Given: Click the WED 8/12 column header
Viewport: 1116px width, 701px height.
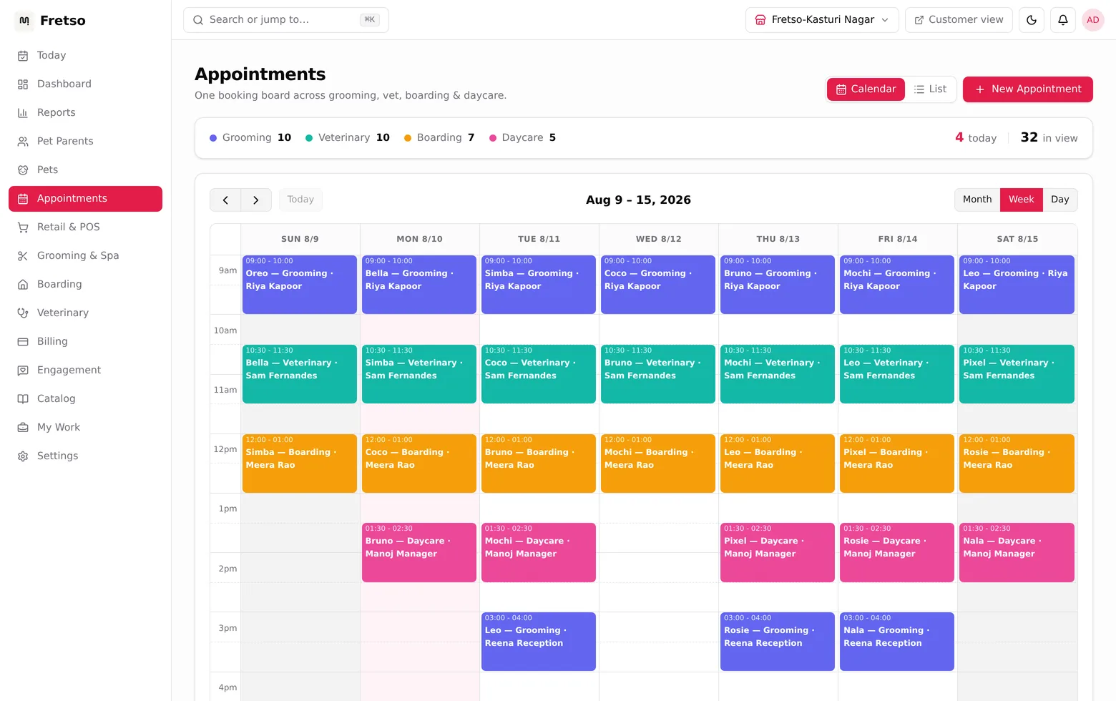Looking at the screenshot, I should [x=659, y=239].
